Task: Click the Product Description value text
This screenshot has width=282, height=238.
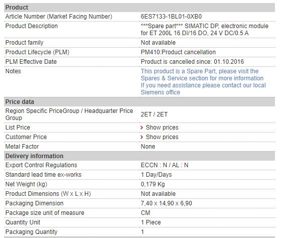Action: pos(205,30)
